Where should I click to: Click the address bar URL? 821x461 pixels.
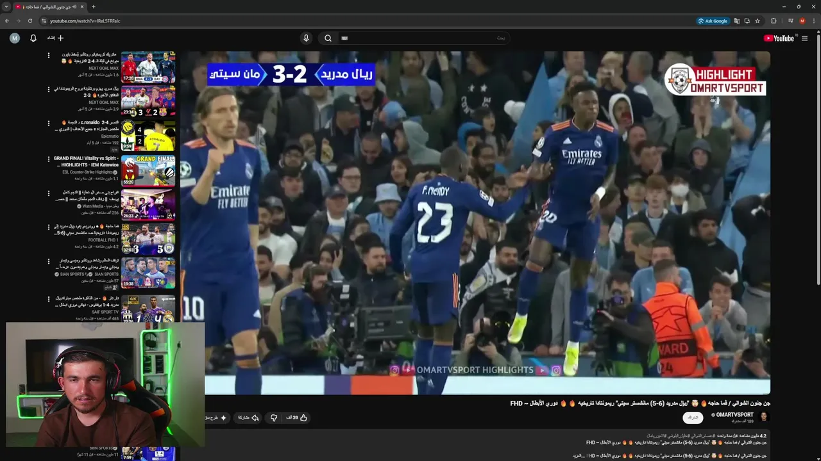point(85,20)
